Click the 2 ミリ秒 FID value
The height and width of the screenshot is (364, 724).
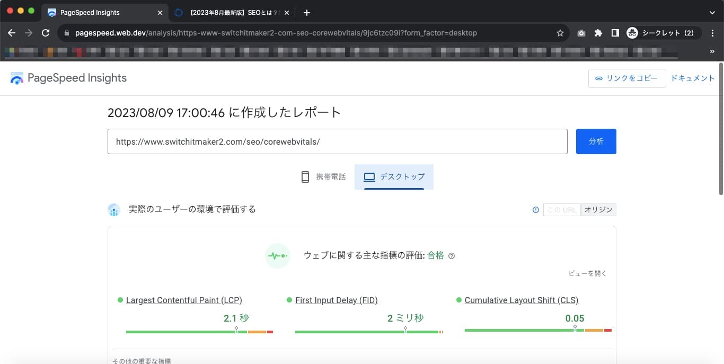coord(405,318)
